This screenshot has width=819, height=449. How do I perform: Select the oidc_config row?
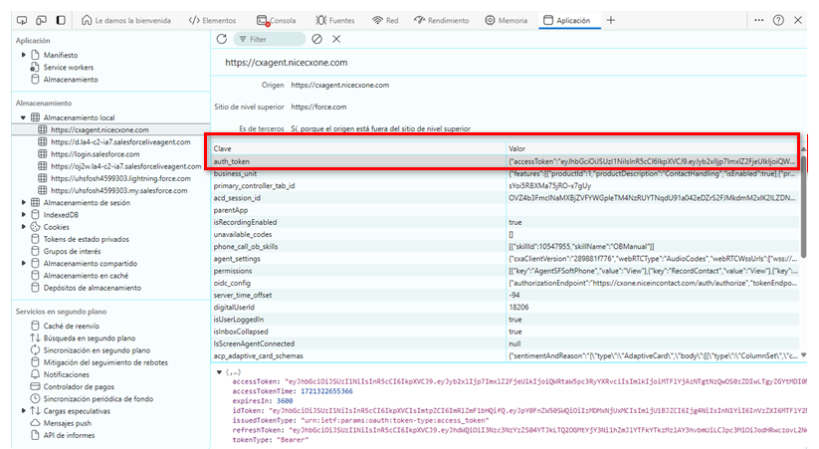coord(505,283)
